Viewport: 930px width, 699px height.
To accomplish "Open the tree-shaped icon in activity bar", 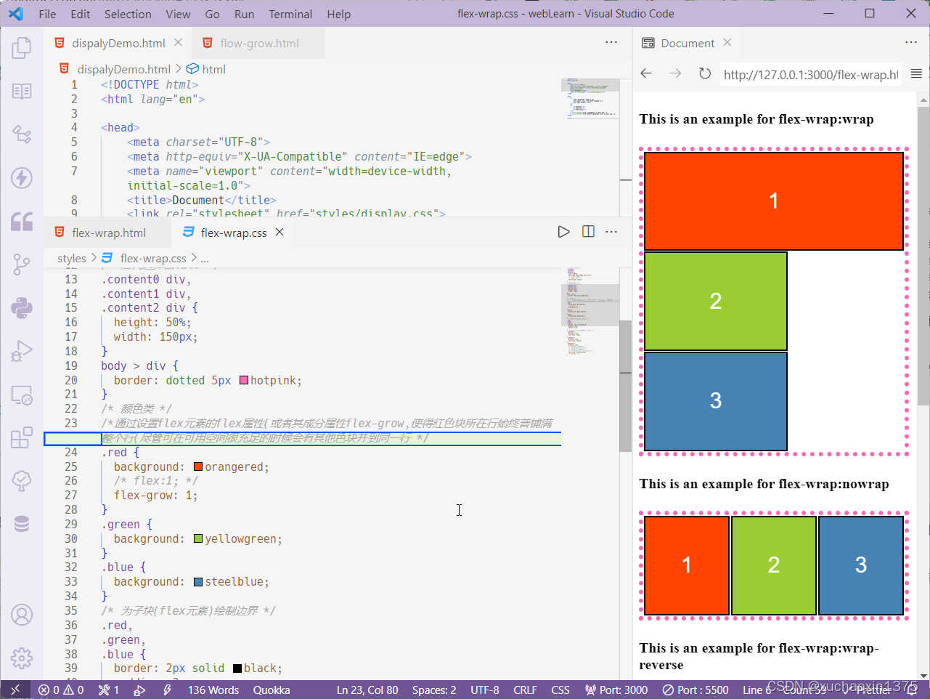I will click(22, 480).
